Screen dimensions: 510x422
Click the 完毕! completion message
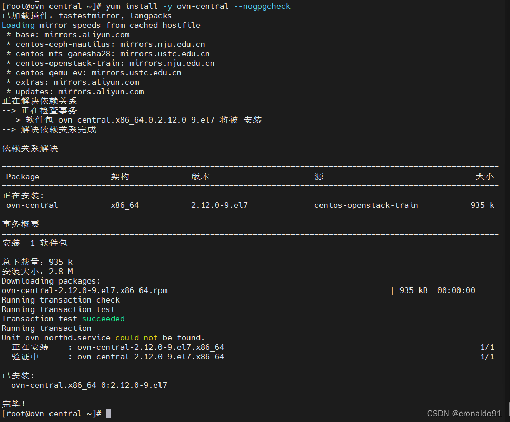point(13,404)
